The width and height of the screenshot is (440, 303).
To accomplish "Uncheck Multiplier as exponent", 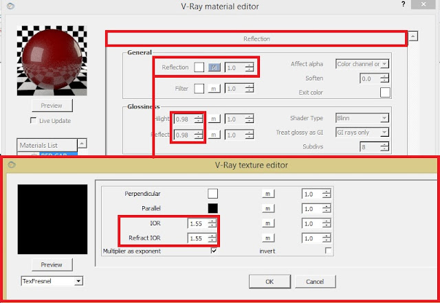I will tap(214, 251).
